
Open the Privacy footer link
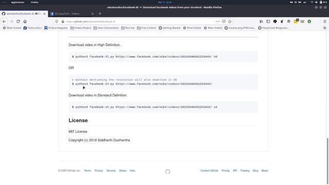pos(99,171)
